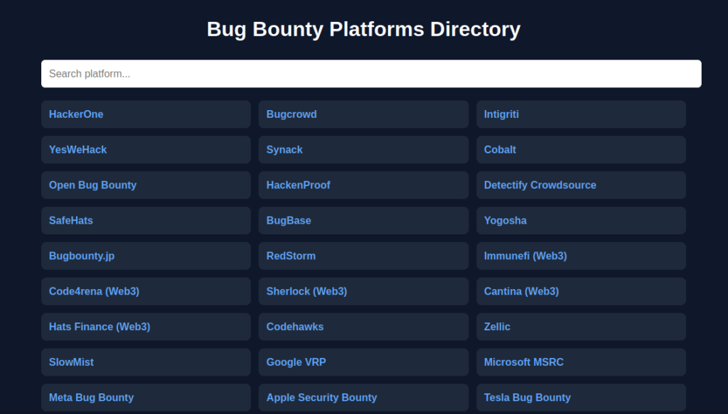This screenshot has width=728, height=414.
Task: Open Detectify Crowdsource entry
Action: coord(540,185)
